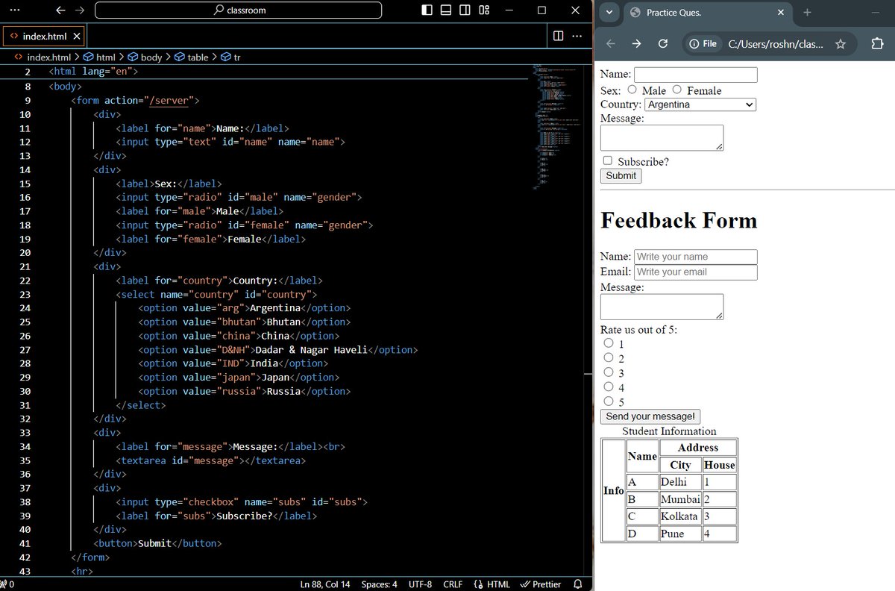Open the html breadcrumb segment
This screenshot has width=895, height=591.
coord(99,57)
